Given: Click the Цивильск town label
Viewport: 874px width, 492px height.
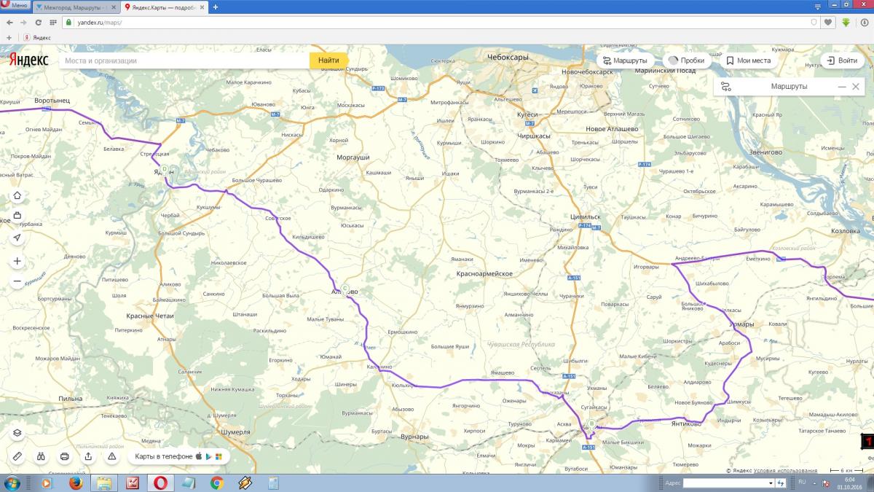Looking at the screenshot, I should tap(586, 216).
